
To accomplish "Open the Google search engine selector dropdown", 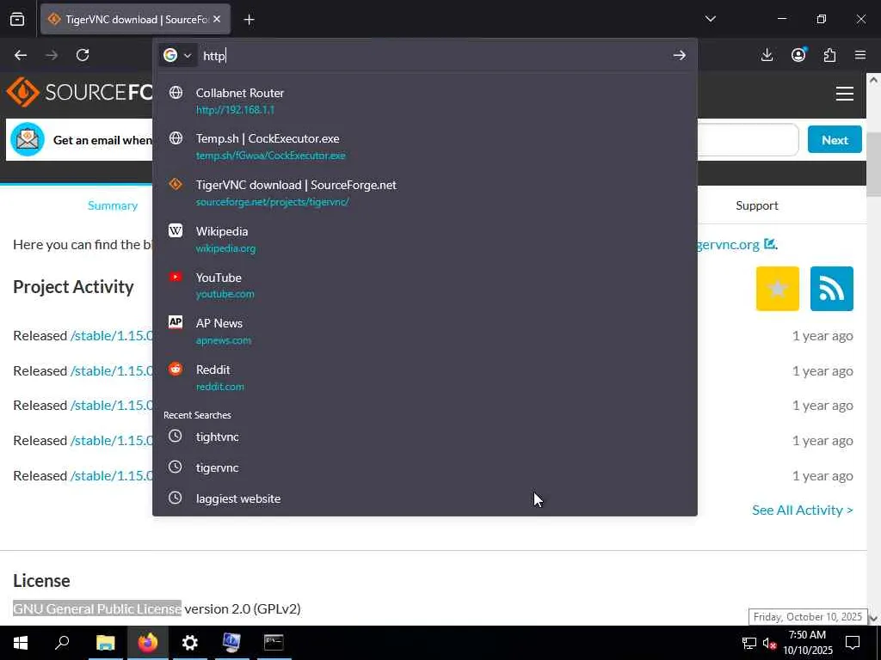I will coord(177,55).
